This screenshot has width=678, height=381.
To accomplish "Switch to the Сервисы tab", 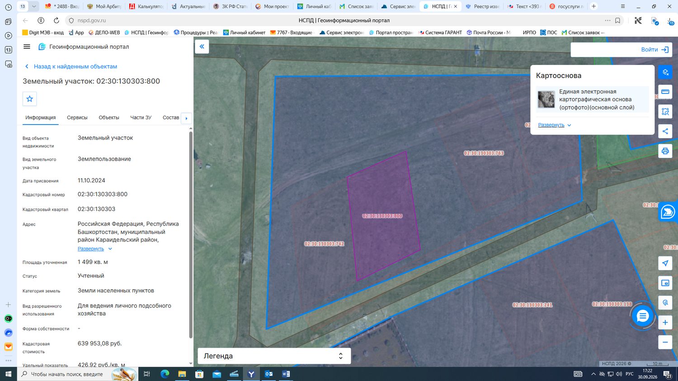I will coord(77,117).
